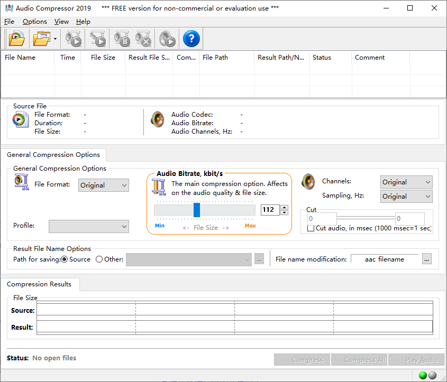447x382 pixels.
Task: Click the blue Help question mark icon
Action: [191, 39]
